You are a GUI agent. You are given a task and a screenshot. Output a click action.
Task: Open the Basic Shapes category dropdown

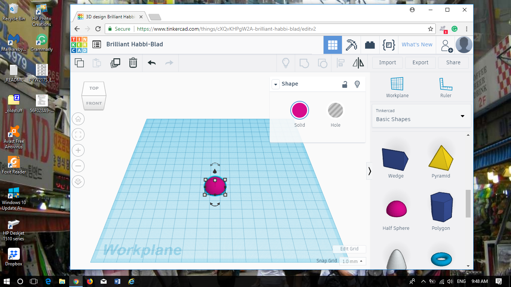(x=421, y=116)
